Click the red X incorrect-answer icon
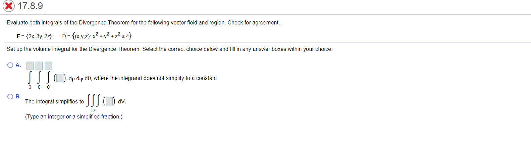531x166 pixels. click(x=9, y=6)
